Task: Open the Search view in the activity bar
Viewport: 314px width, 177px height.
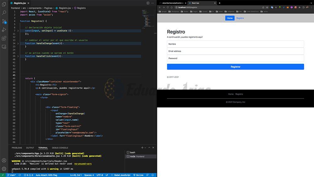Action: pos(4,13)
